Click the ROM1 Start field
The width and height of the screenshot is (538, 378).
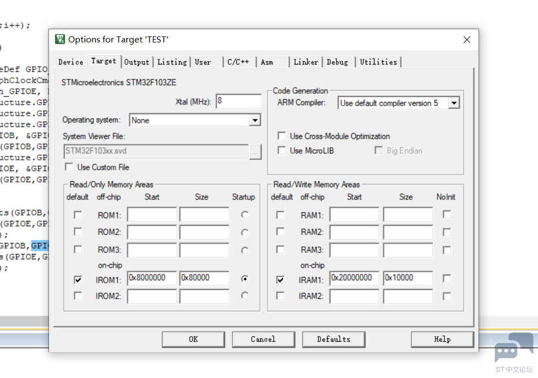point(151,214)
